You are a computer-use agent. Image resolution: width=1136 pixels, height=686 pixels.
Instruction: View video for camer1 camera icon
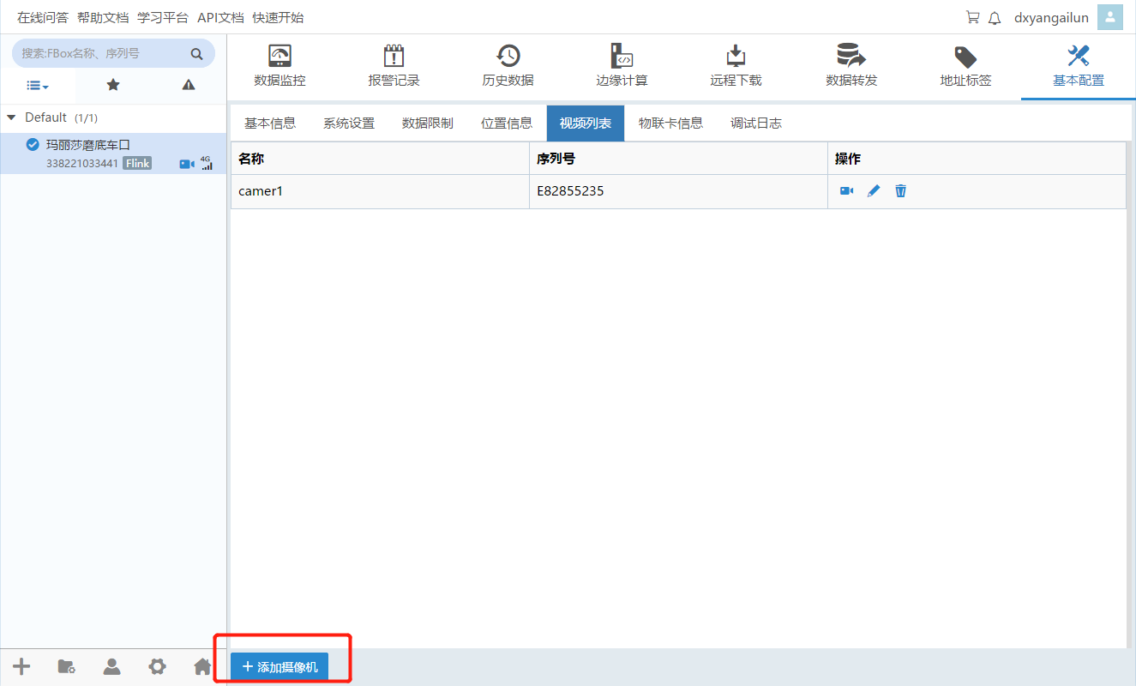[x=846, y=190]
